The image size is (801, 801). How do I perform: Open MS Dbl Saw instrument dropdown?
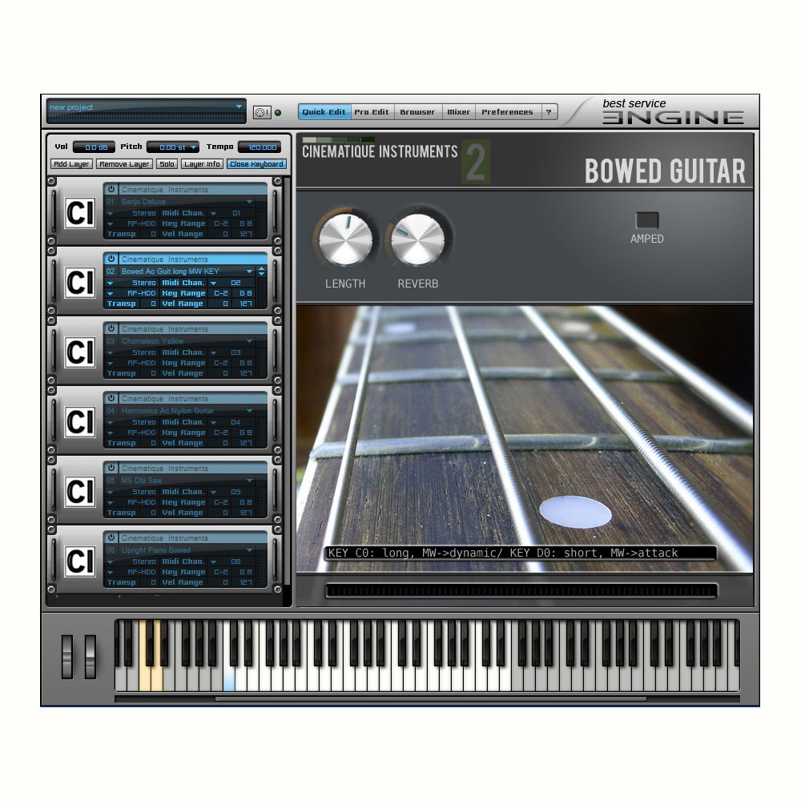point(249,481)
